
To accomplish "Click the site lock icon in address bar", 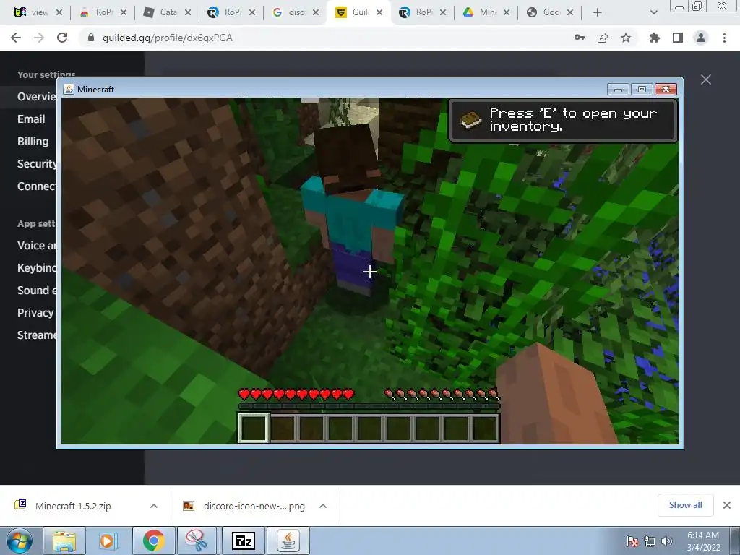I will (91, 38).
